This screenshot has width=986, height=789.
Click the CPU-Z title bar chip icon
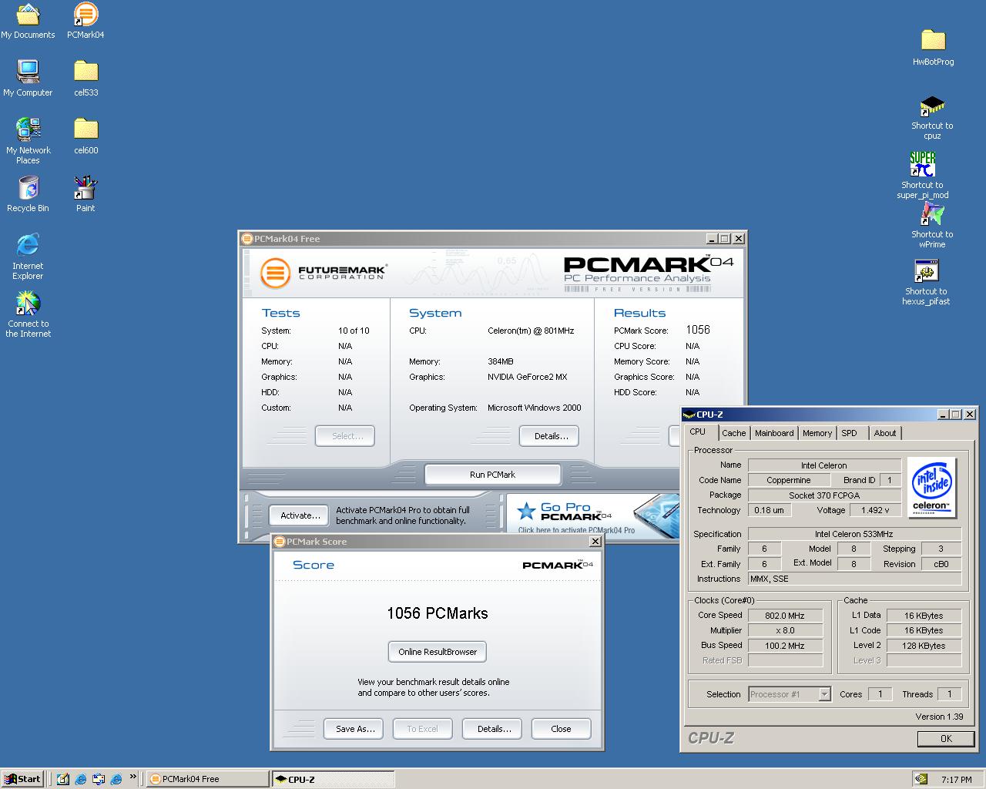coord(689,415)
